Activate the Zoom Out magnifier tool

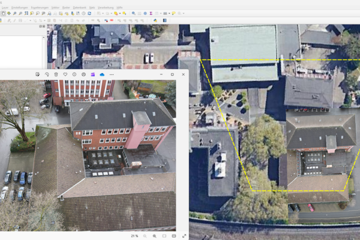coord(20,13)
